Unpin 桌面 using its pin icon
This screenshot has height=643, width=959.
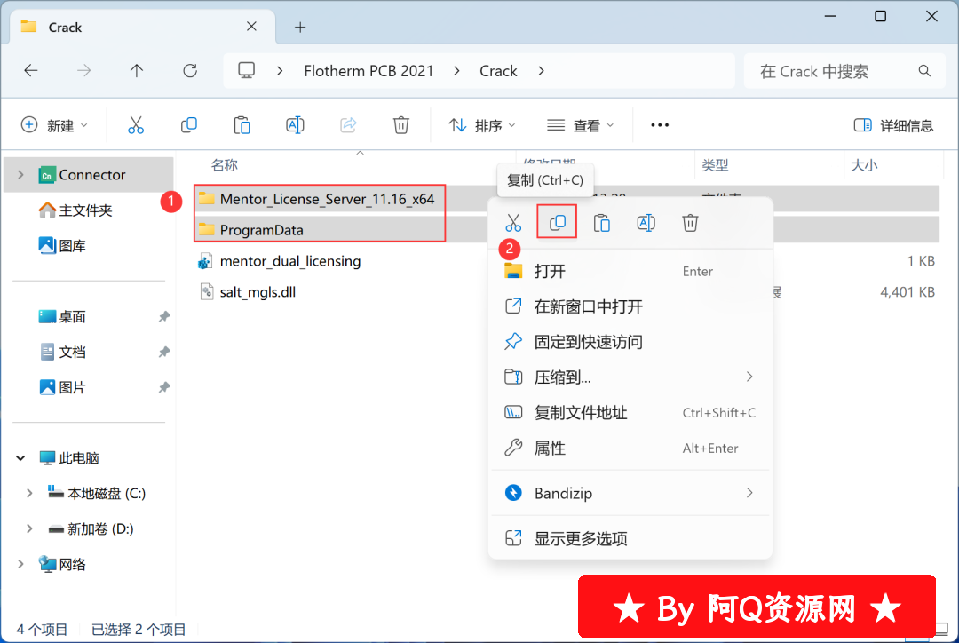point(164,317)
